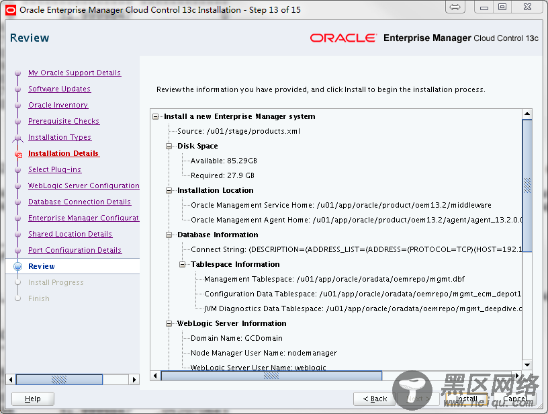Click the review tree scroll-down arrow
548x414 pixels.
[527, 365]
